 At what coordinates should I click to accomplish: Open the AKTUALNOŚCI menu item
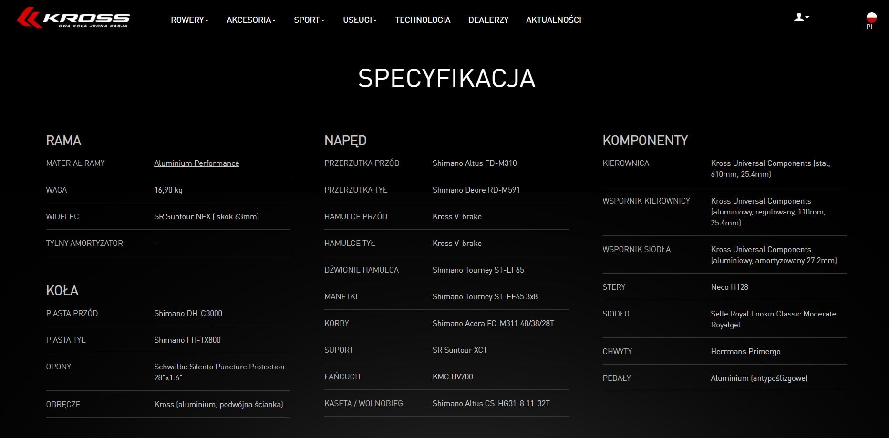click(x=554, y=20)
